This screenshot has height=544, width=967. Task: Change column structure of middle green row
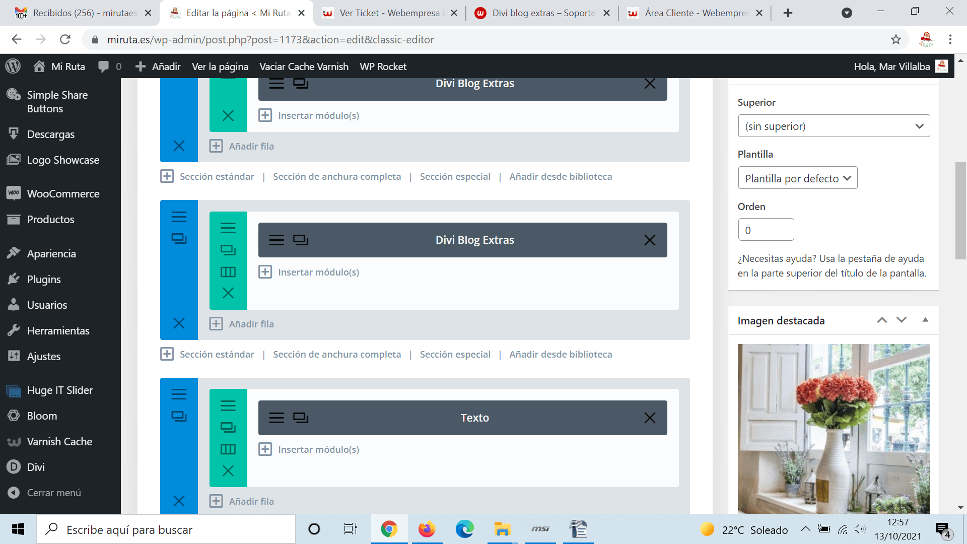pyautogui.click(x=228, y=272)
